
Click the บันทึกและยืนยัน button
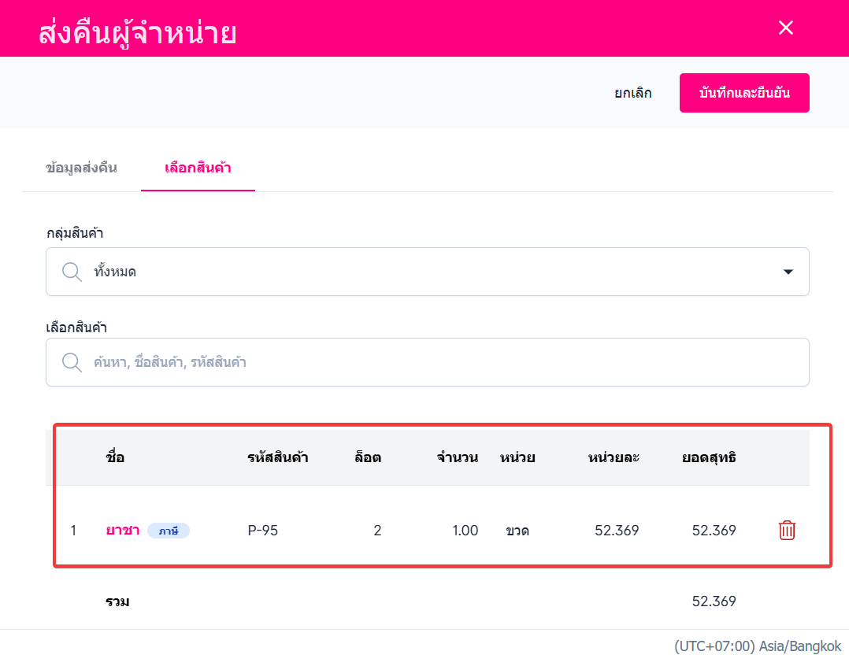pos(744,93)
